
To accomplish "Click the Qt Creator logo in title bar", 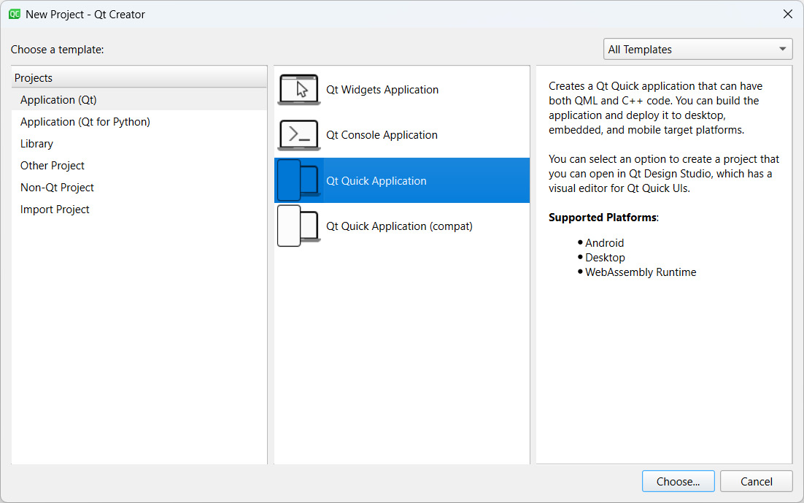I will tap(15, 15).
